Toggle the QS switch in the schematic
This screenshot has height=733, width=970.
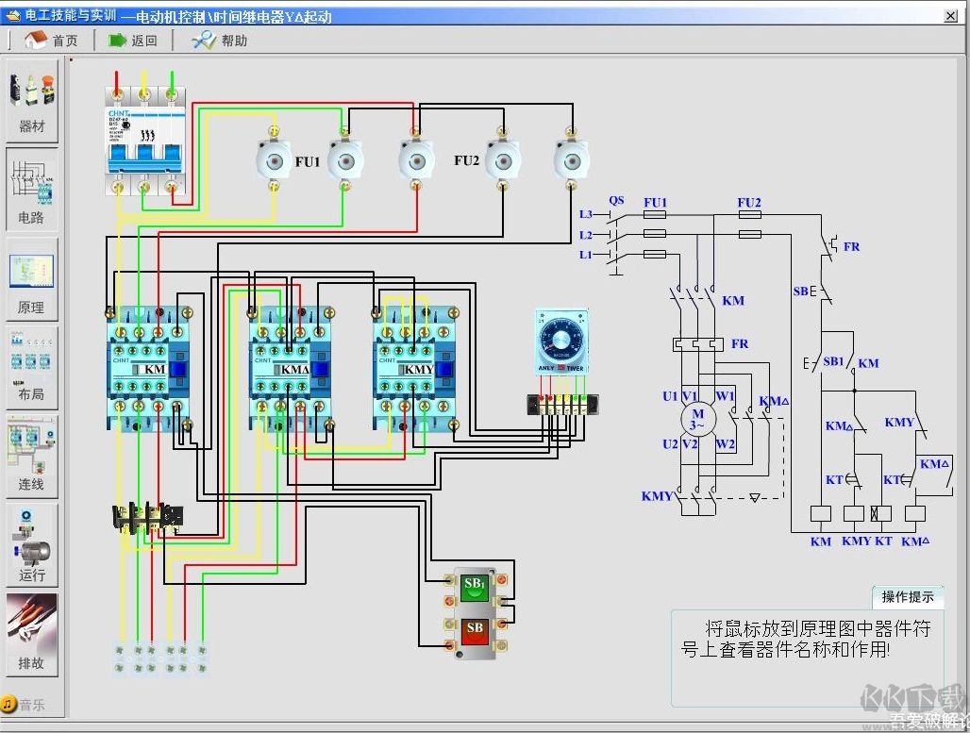pos(618,236)
